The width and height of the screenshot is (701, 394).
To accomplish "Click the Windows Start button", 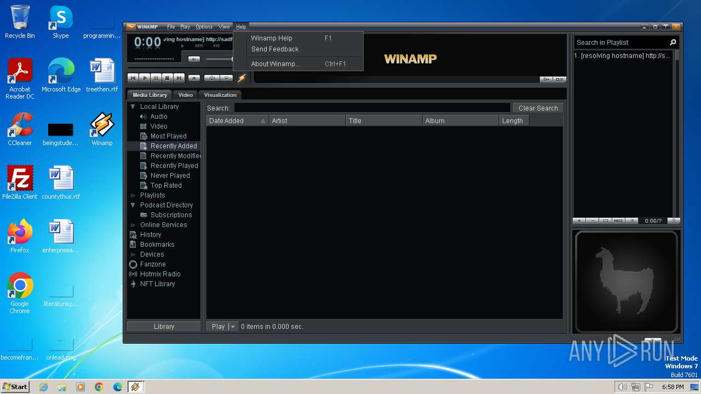I will click(15, 387).
